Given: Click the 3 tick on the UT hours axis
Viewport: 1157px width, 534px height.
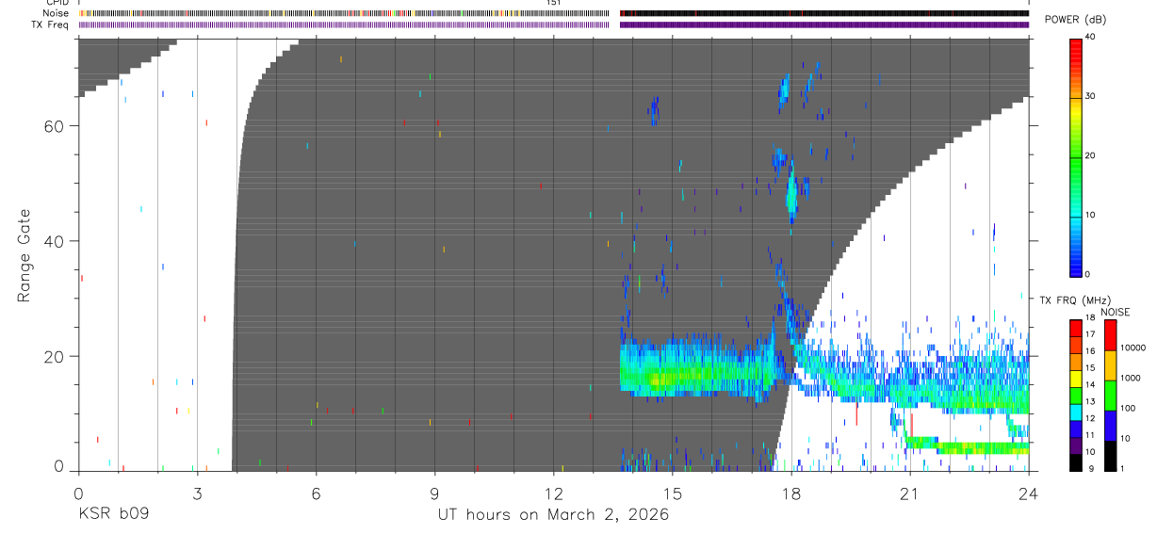Looking at the screenshot, I should (197, 493).
